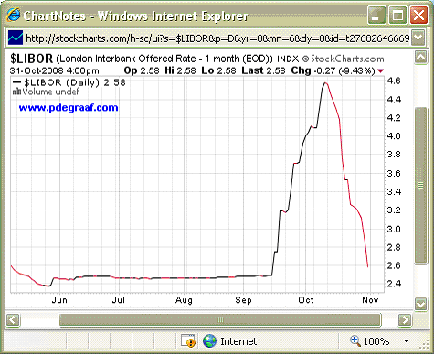Click the www.pdegraaf.com text on chart
Screen dimensions: 434x356
(x=69, y=107)
